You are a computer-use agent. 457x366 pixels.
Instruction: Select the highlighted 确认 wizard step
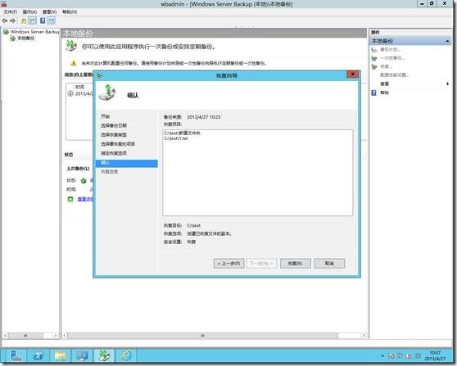pos(126,163)
